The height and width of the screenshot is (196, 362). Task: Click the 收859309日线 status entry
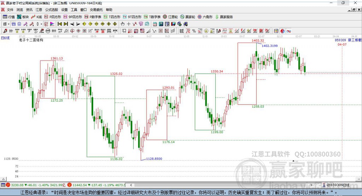[338, 185]
